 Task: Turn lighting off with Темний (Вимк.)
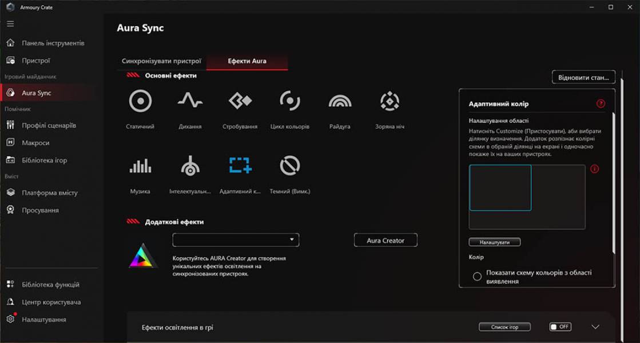pyautogui.click(x=289, y=166)
